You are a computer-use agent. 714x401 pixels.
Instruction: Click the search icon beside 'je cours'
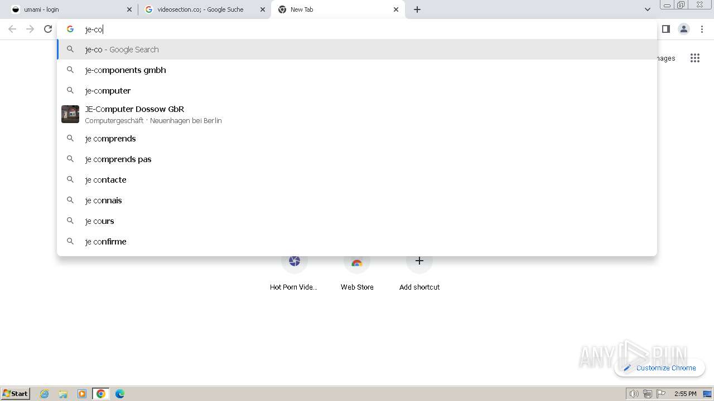[x=70, y=221]
